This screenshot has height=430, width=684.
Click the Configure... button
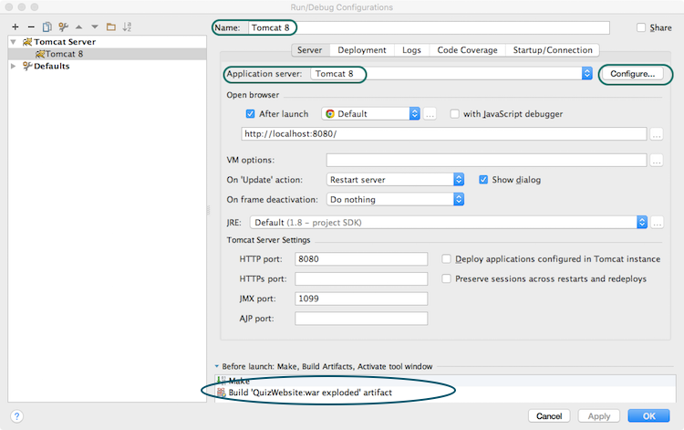click(x=633, y=74)
